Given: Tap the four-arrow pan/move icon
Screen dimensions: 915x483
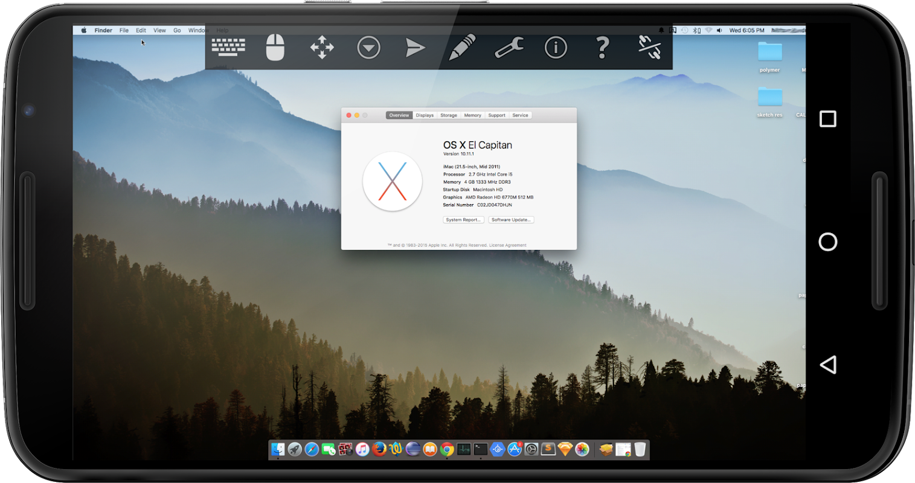Looking at the screenshot, I should [322, 47].
